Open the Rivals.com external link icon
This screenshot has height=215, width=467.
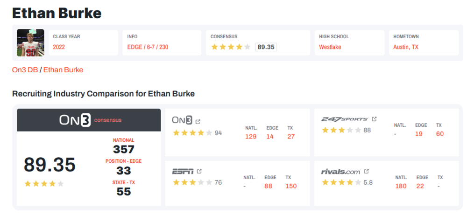tap(367, 171)
